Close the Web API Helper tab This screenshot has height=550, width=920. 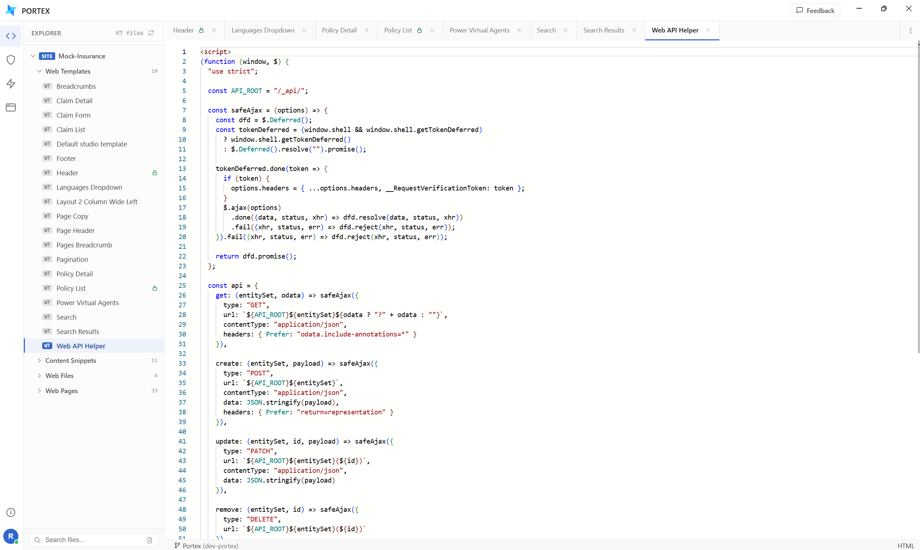708,30
